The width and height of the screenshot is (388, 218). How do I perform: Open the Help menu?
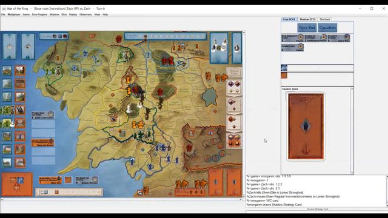pyautogui.click(x=105, y=15)
